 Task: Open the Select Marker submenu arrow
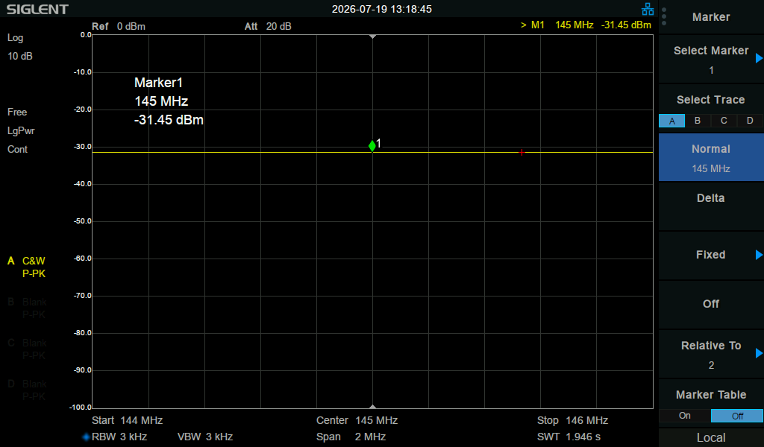click(x=759, y=58)
